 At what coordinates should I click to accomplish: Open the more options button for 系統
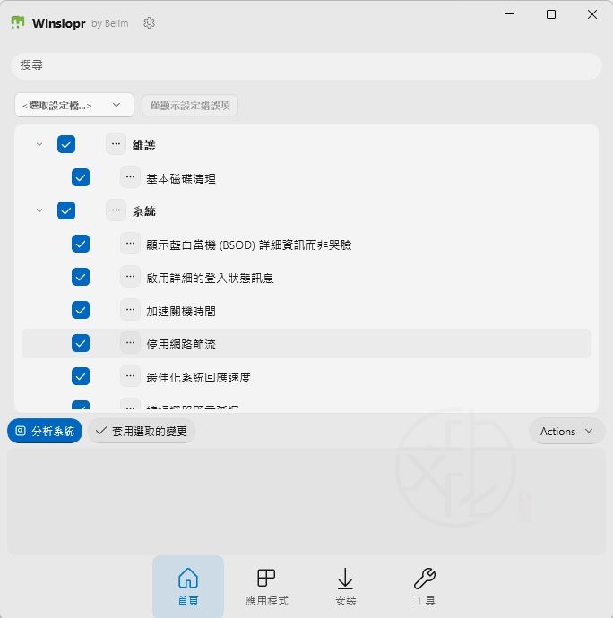pyautogui.click(x=116, y=210)
